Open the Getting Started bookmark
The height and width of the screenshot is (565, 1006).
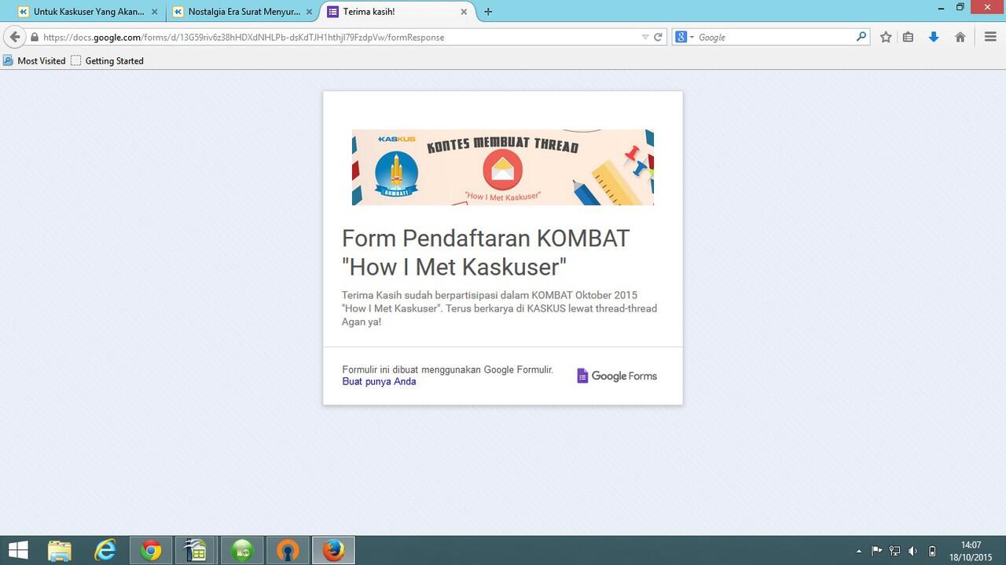pos(107,60)
